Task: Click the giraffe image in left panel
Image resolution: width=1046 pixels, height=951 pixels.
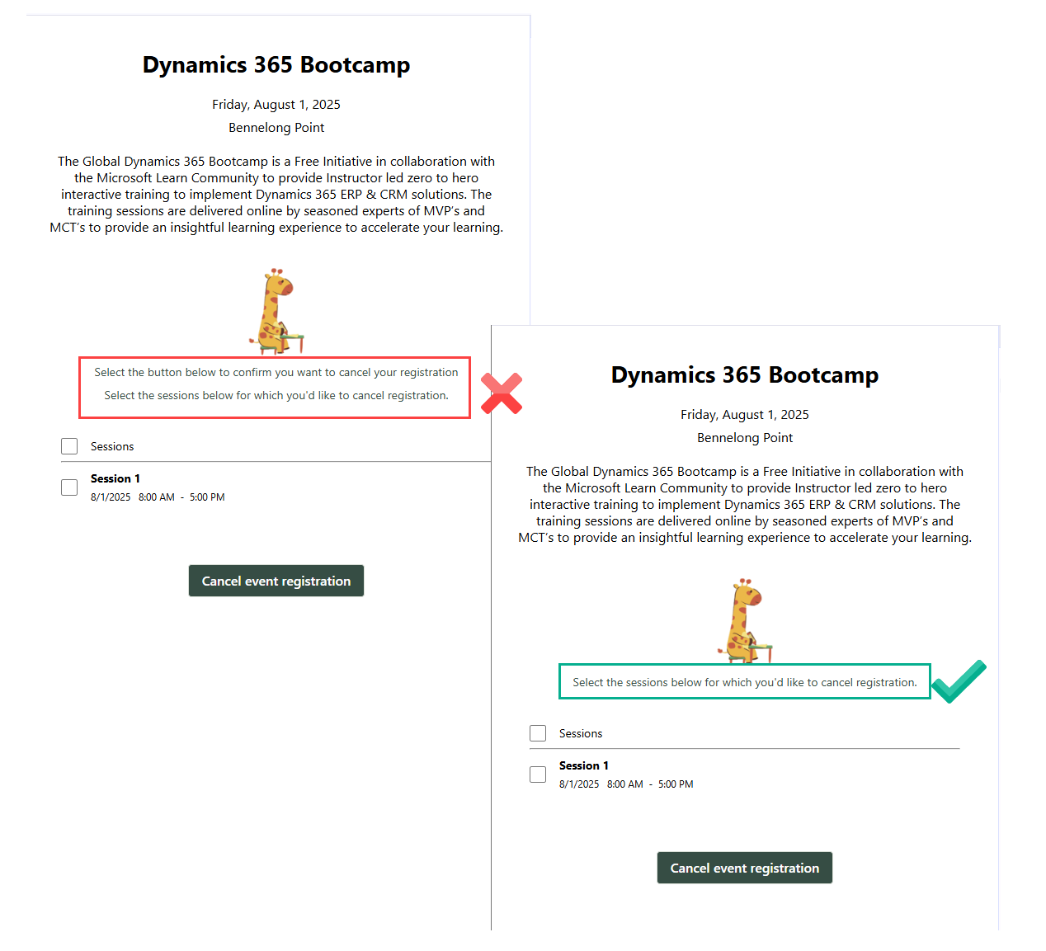Action: (276, 311)
